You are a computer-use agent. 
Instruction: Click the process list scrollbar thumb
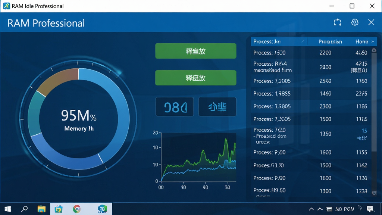pos(374,102)
